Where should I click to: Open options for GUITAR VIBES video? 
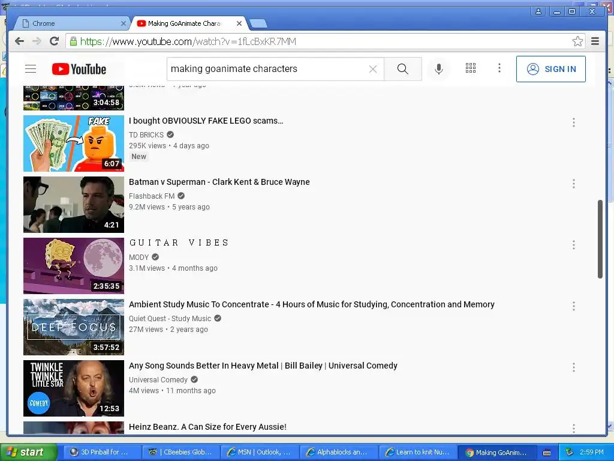tap(573, 245)
